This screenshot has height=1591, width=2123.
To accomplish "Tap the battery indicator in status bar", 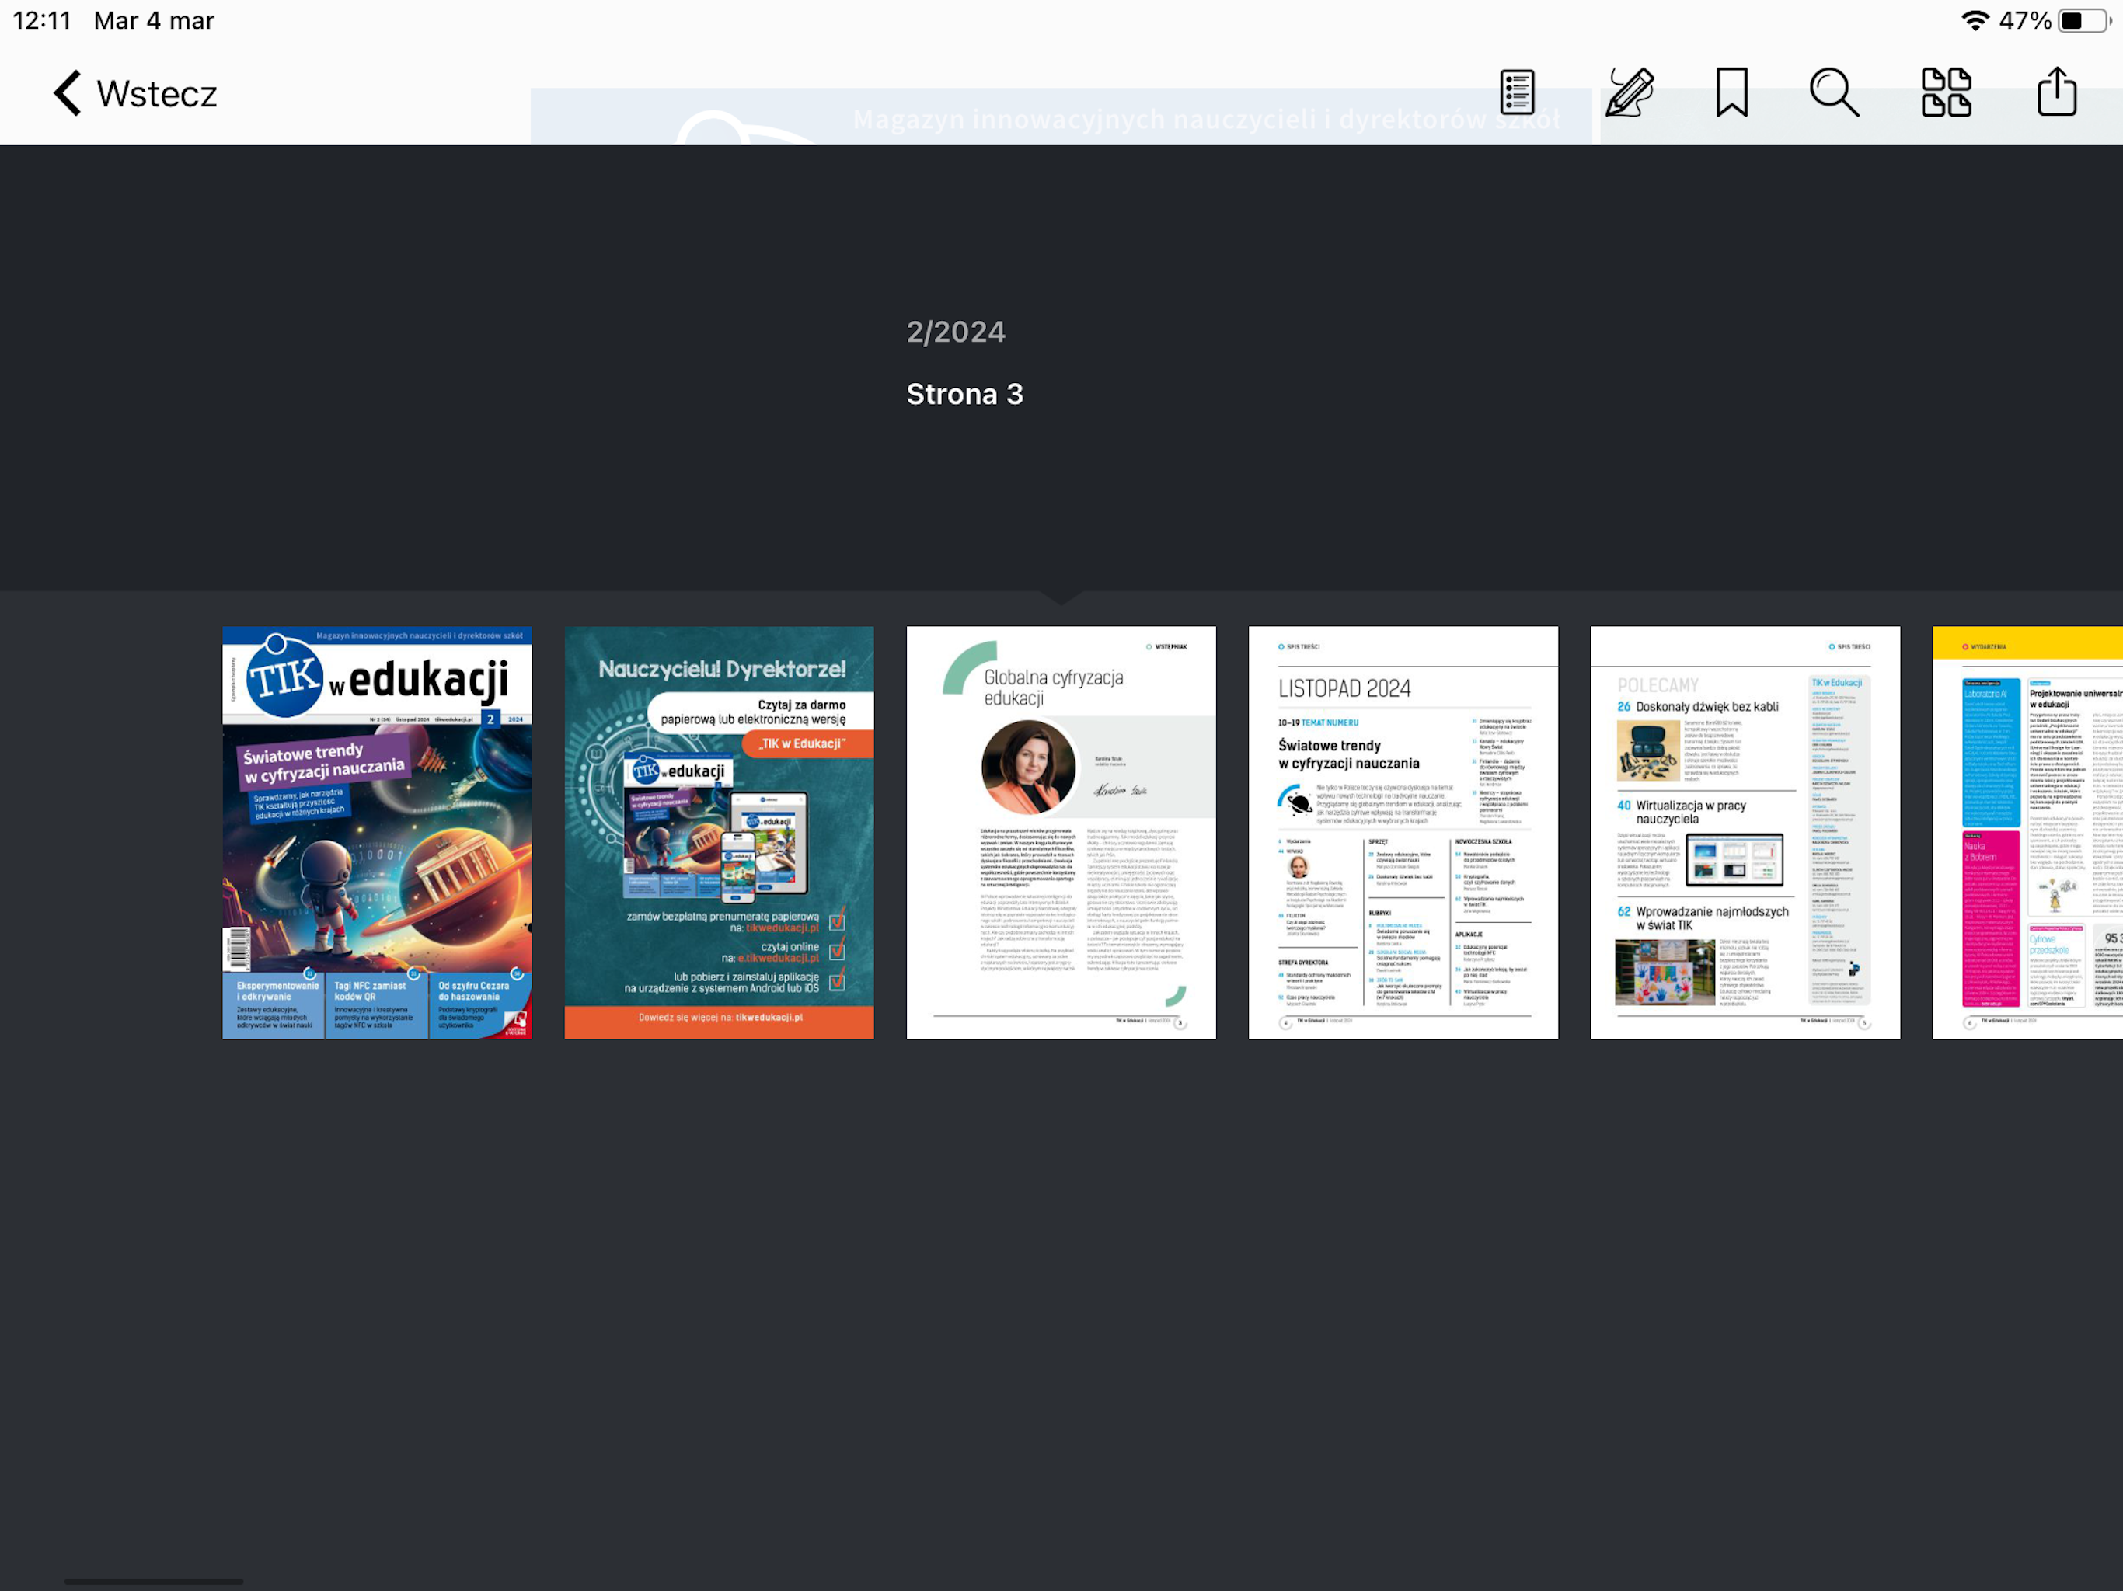I will (2085, 20).
